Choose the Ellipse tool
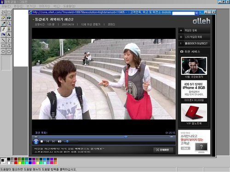Viewport: 230px width, 172px height. [3, 51]
